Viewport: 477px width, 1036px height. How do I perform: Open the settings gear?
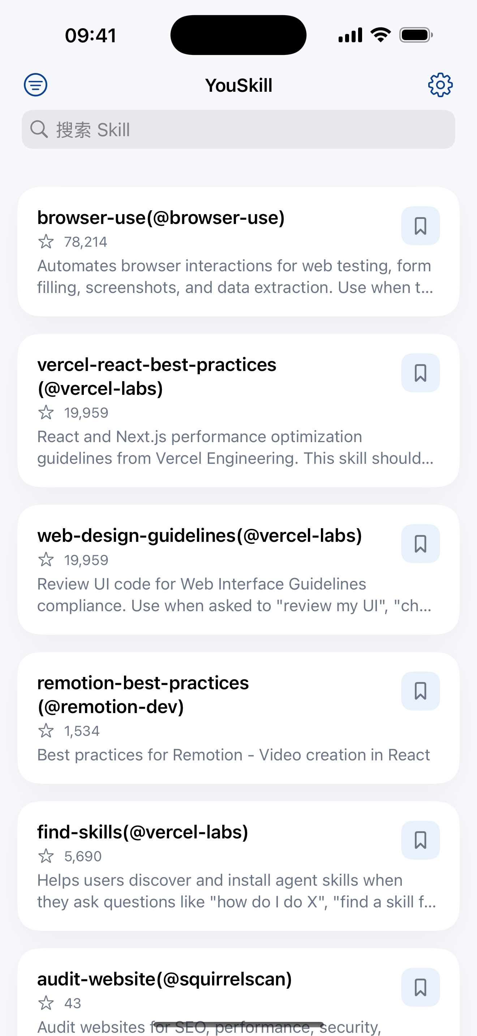click(441, 85)
